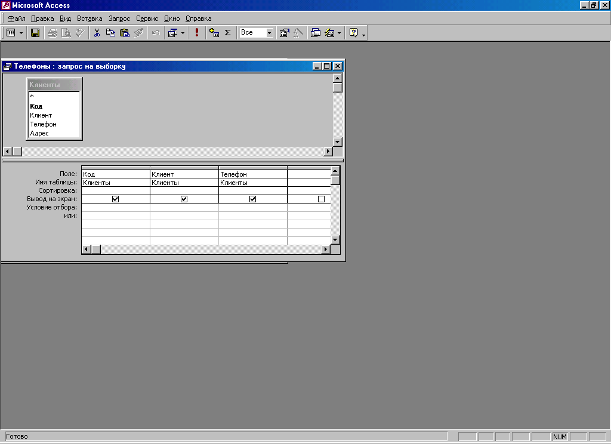Open the view mode dropdown arrow
The image size is (611, 444).
click(21, 33)
